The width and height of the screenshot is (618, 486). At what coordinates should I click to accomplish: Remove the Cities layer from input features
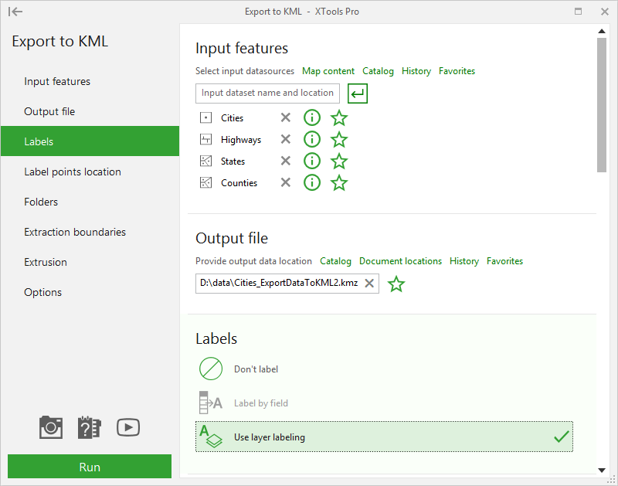(285, 117)
